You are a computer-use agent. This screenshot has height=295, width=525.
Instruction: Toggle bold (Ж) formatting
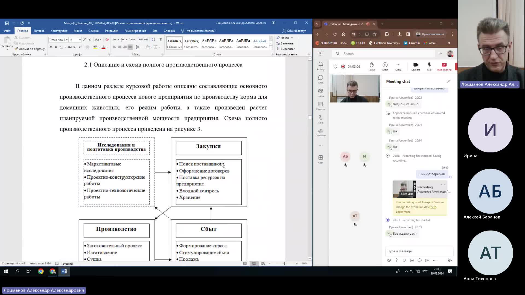[51, 47]
